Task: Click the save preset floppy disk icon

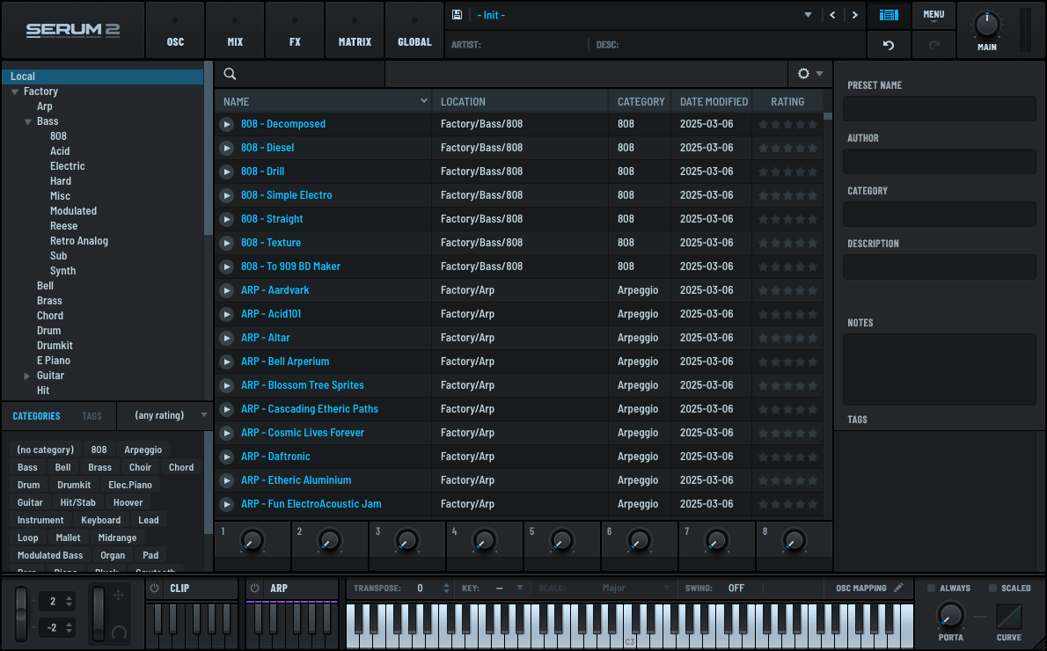Action: [457, 15]
